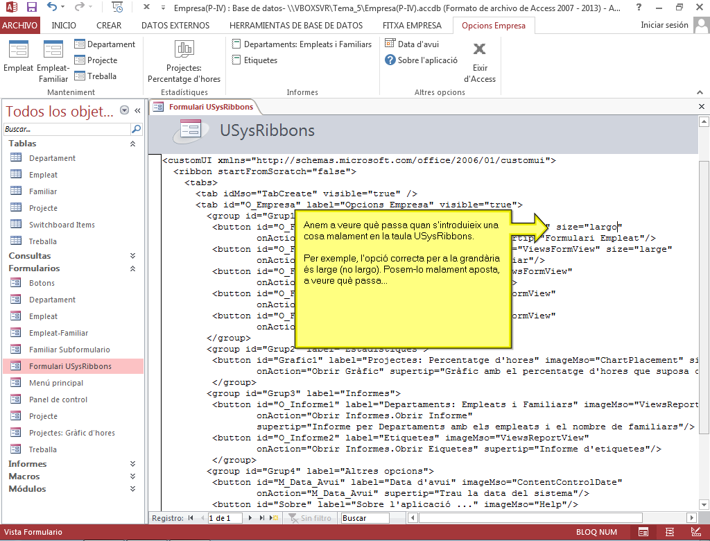This screenshot has width=710, height=541.
Task: Select the Empleat table
Action: point(73,175)
